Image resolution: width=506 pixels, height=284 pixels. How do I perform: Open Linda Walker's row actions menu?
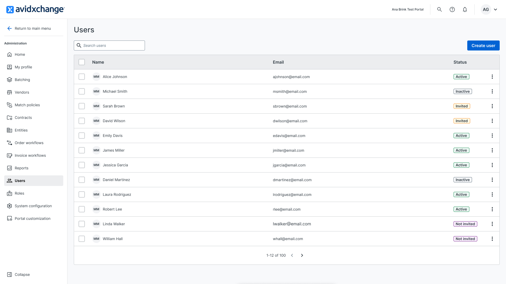(x=492, y=224)
